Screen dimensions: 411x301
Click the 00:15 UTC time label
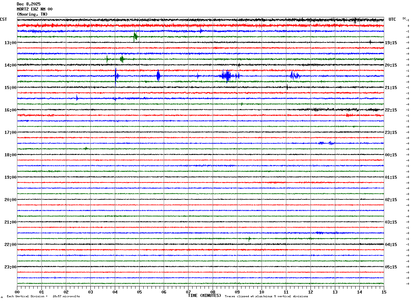click(391, 155)
